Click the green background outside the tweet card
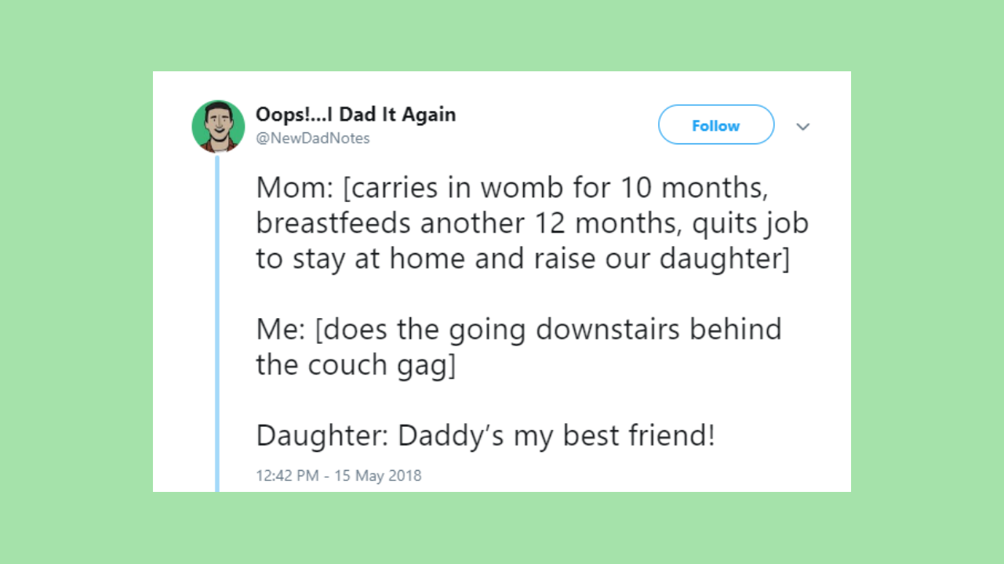This screenshot has width=1004, height=564. coord(78,282)
